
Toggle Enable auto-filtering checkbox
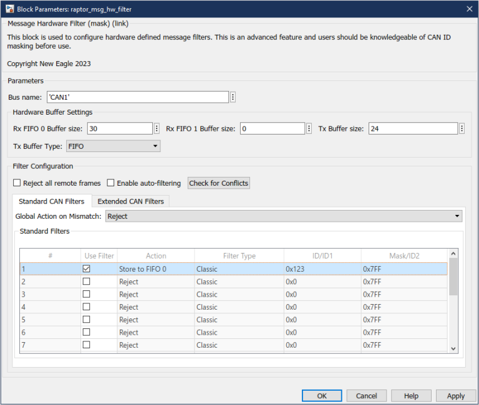(110, 183)
